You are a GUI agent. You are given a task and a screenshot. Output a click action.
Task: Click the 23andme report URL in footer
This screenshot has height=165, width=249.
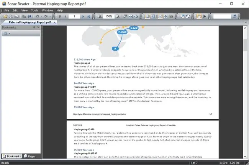point(100,114)
